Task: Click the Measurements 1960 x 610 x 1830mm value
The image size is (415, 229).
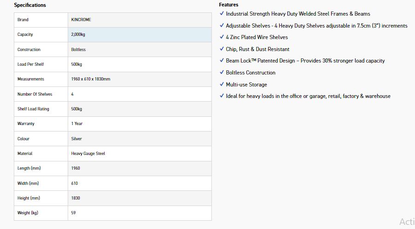Action: coord(91,79)
